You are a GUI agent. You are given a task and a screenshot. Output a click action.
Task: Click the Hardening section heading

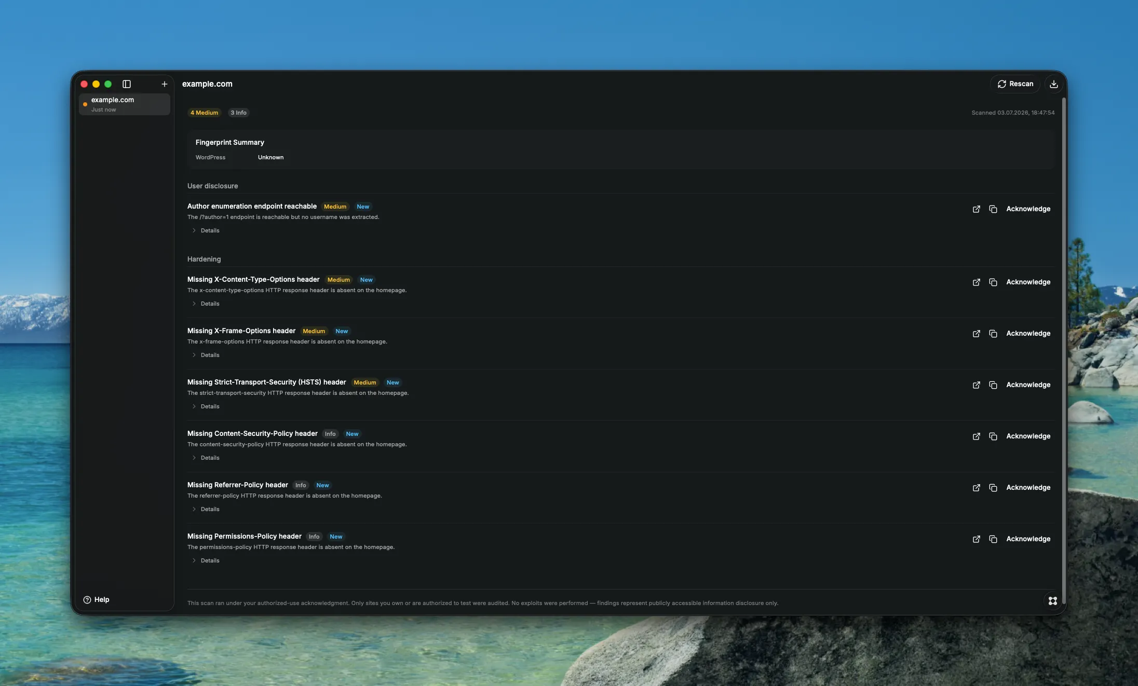(x=204, y=259)
